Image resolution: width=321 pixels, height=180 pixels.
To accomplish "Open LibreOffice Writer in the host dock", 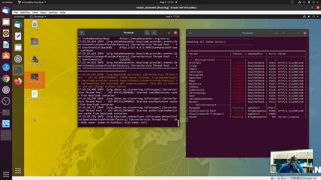I will click(6, 44).
